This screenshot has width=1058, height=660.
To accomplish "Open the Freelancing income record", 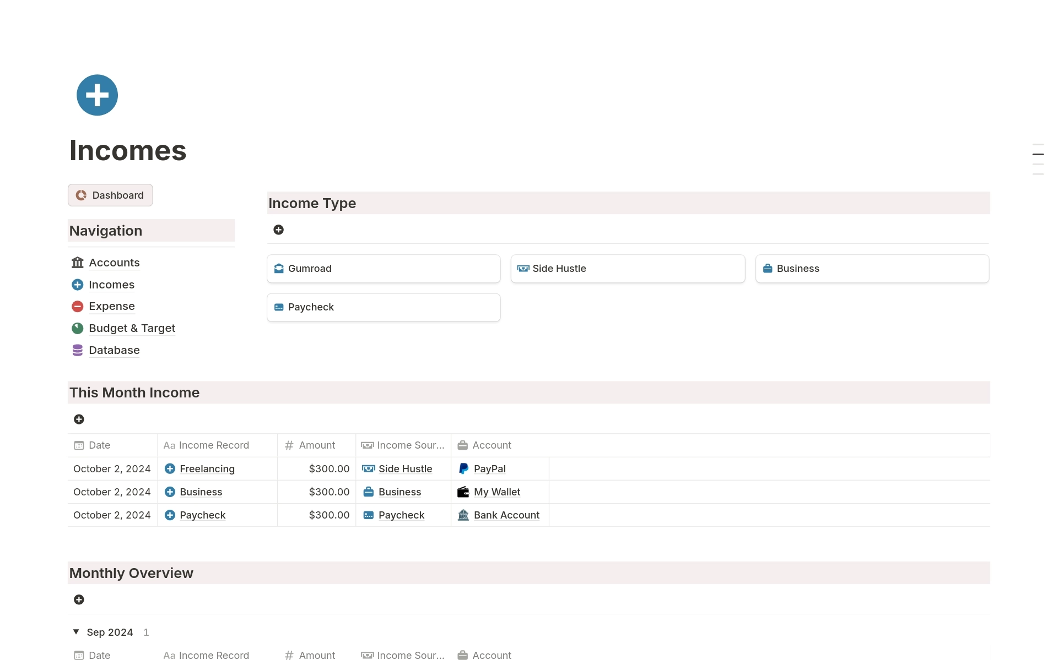I will tap(207, 469).
